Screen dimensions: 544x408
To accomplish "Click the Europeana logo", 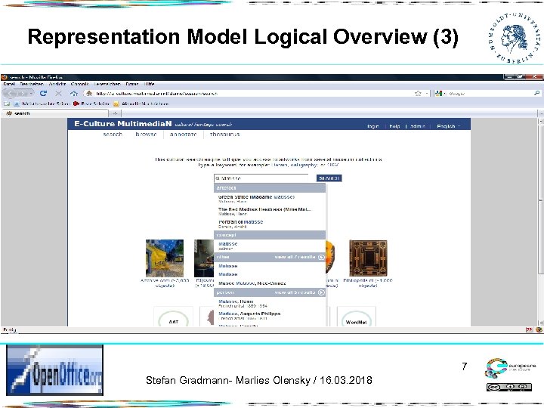I will point(510,368).
